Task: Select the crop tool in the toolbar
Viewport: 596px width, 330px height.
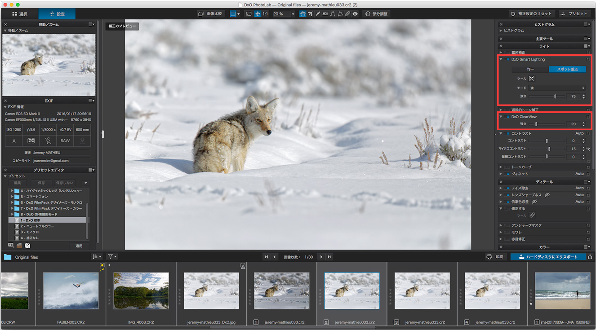Action: click(310, 14)
